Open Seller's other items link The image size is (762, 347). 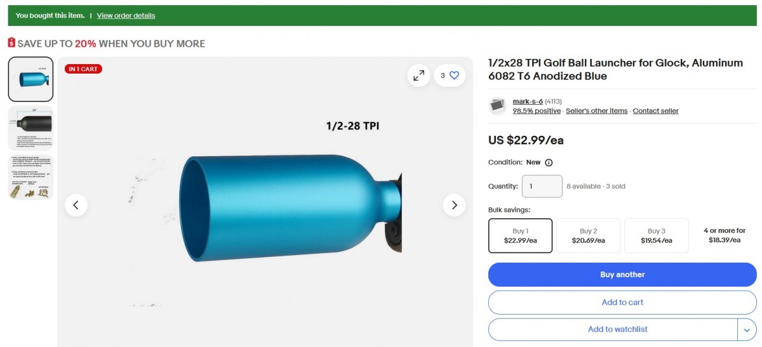click(596, 111)
